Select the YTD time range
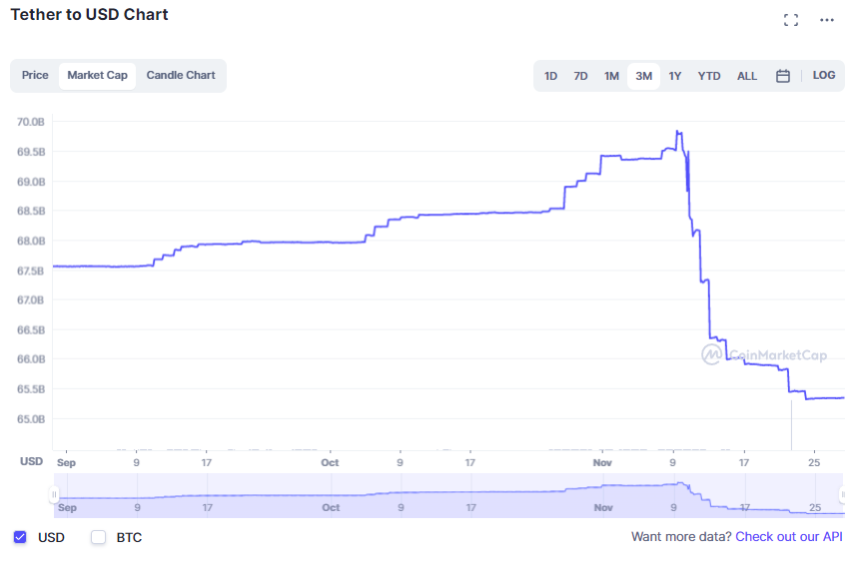 709,76
